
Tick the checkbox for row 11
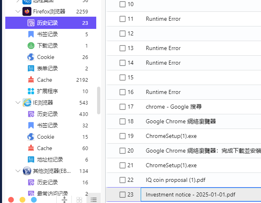coord(122,19)
